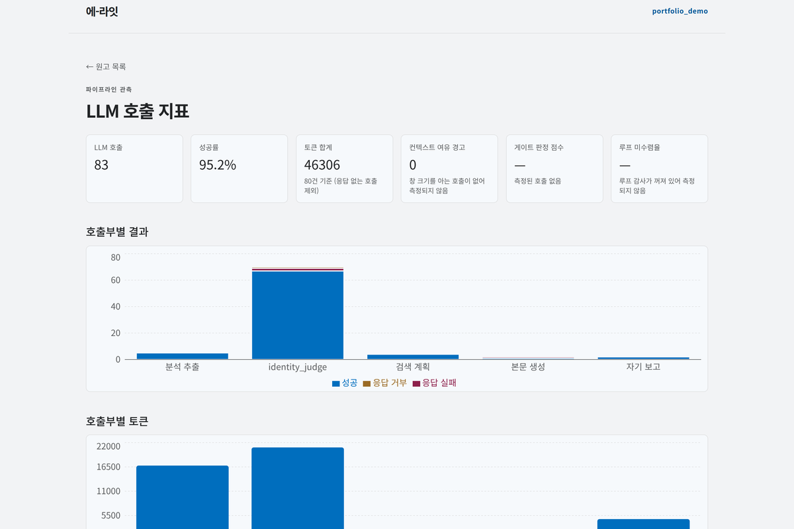Click the 파이프라인 관측 breadcrumb label
The image size is (794, 529).
point(109,89)
